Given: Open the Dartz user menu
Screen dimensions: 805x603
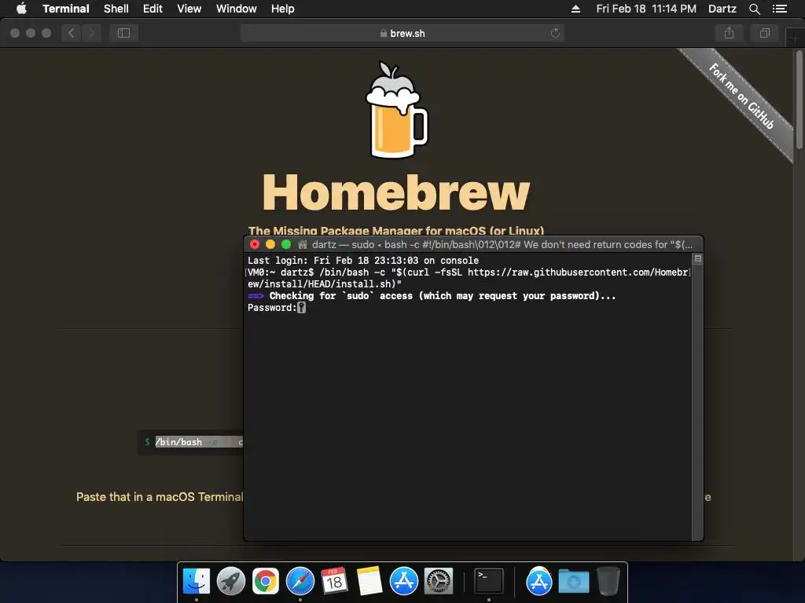Looking at the screenshot, I should pos(722,9).
